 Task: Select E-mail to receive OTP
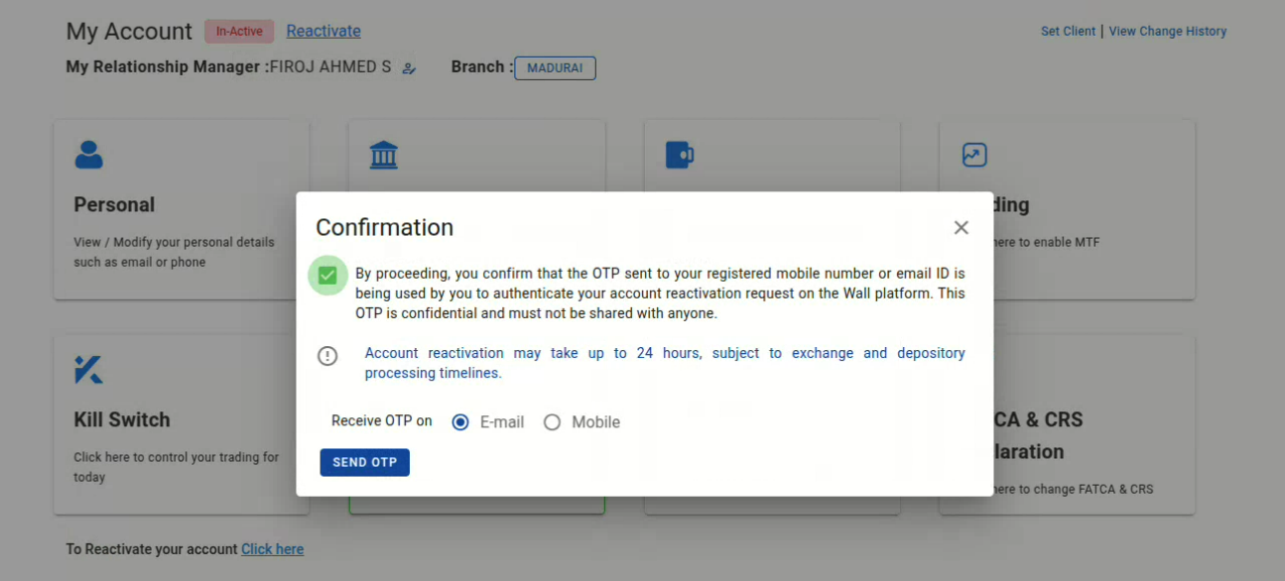pos(460,422)
